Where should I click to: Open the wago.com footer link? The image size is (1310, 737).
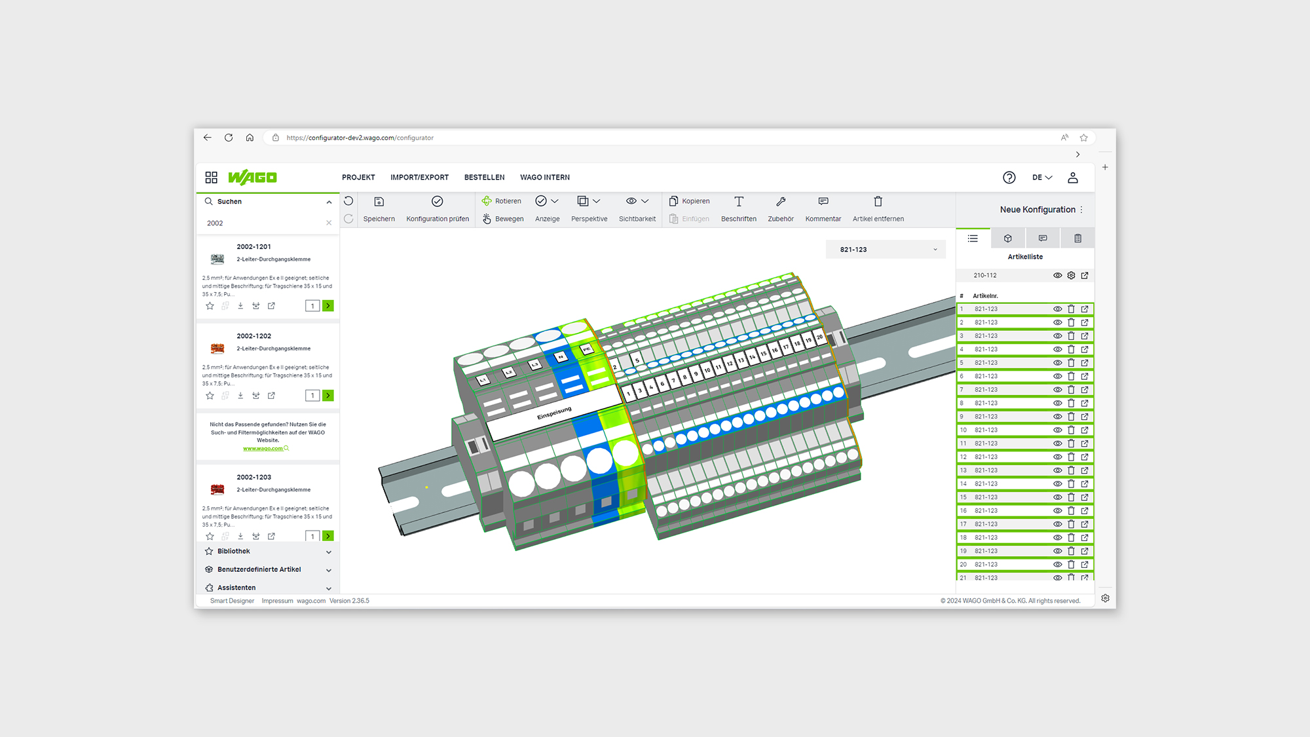tap(311, 601)
